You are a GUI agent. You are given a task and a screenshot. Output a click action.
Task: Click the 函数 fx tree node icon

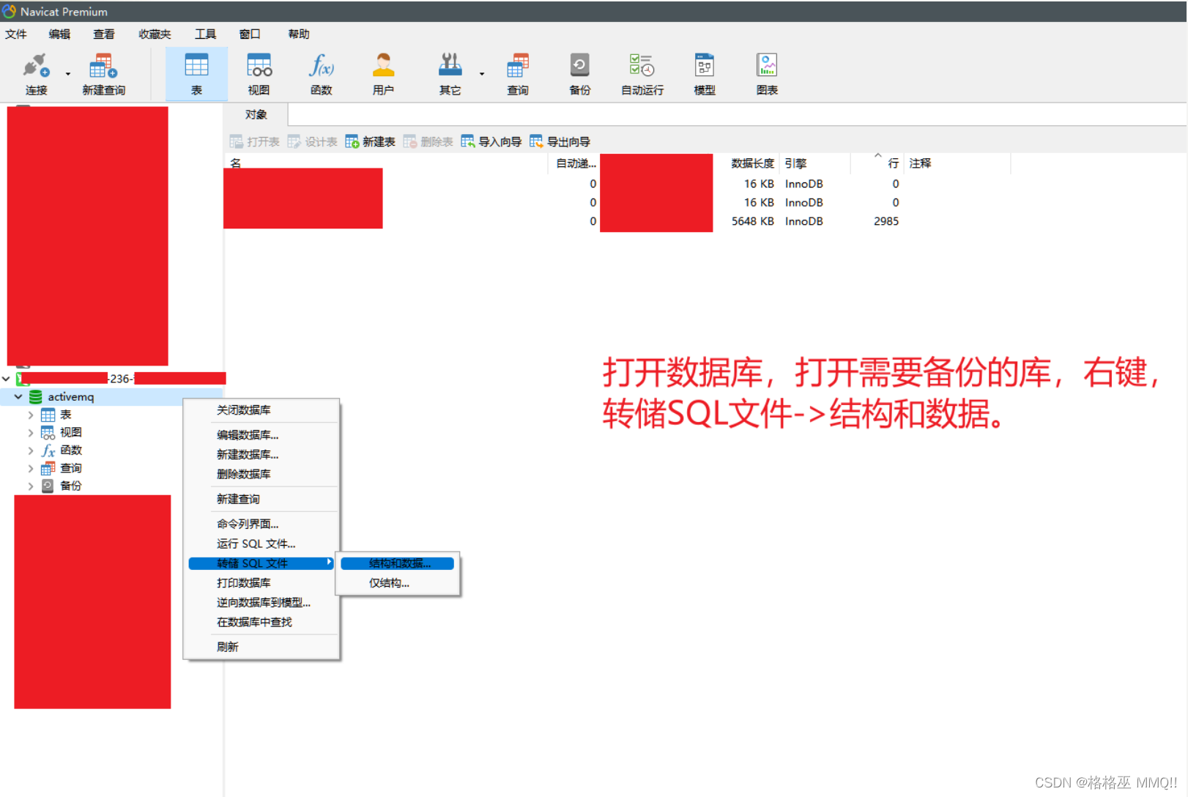point(48,451)
